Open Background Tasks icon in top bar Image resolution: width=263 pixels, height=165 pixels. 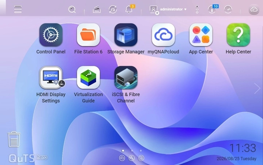coord(97,9)
